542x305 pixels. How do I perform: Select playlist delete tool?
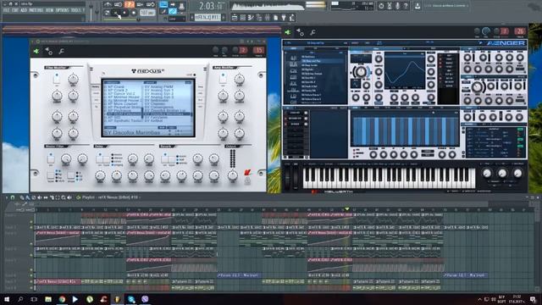pos(34,197)
